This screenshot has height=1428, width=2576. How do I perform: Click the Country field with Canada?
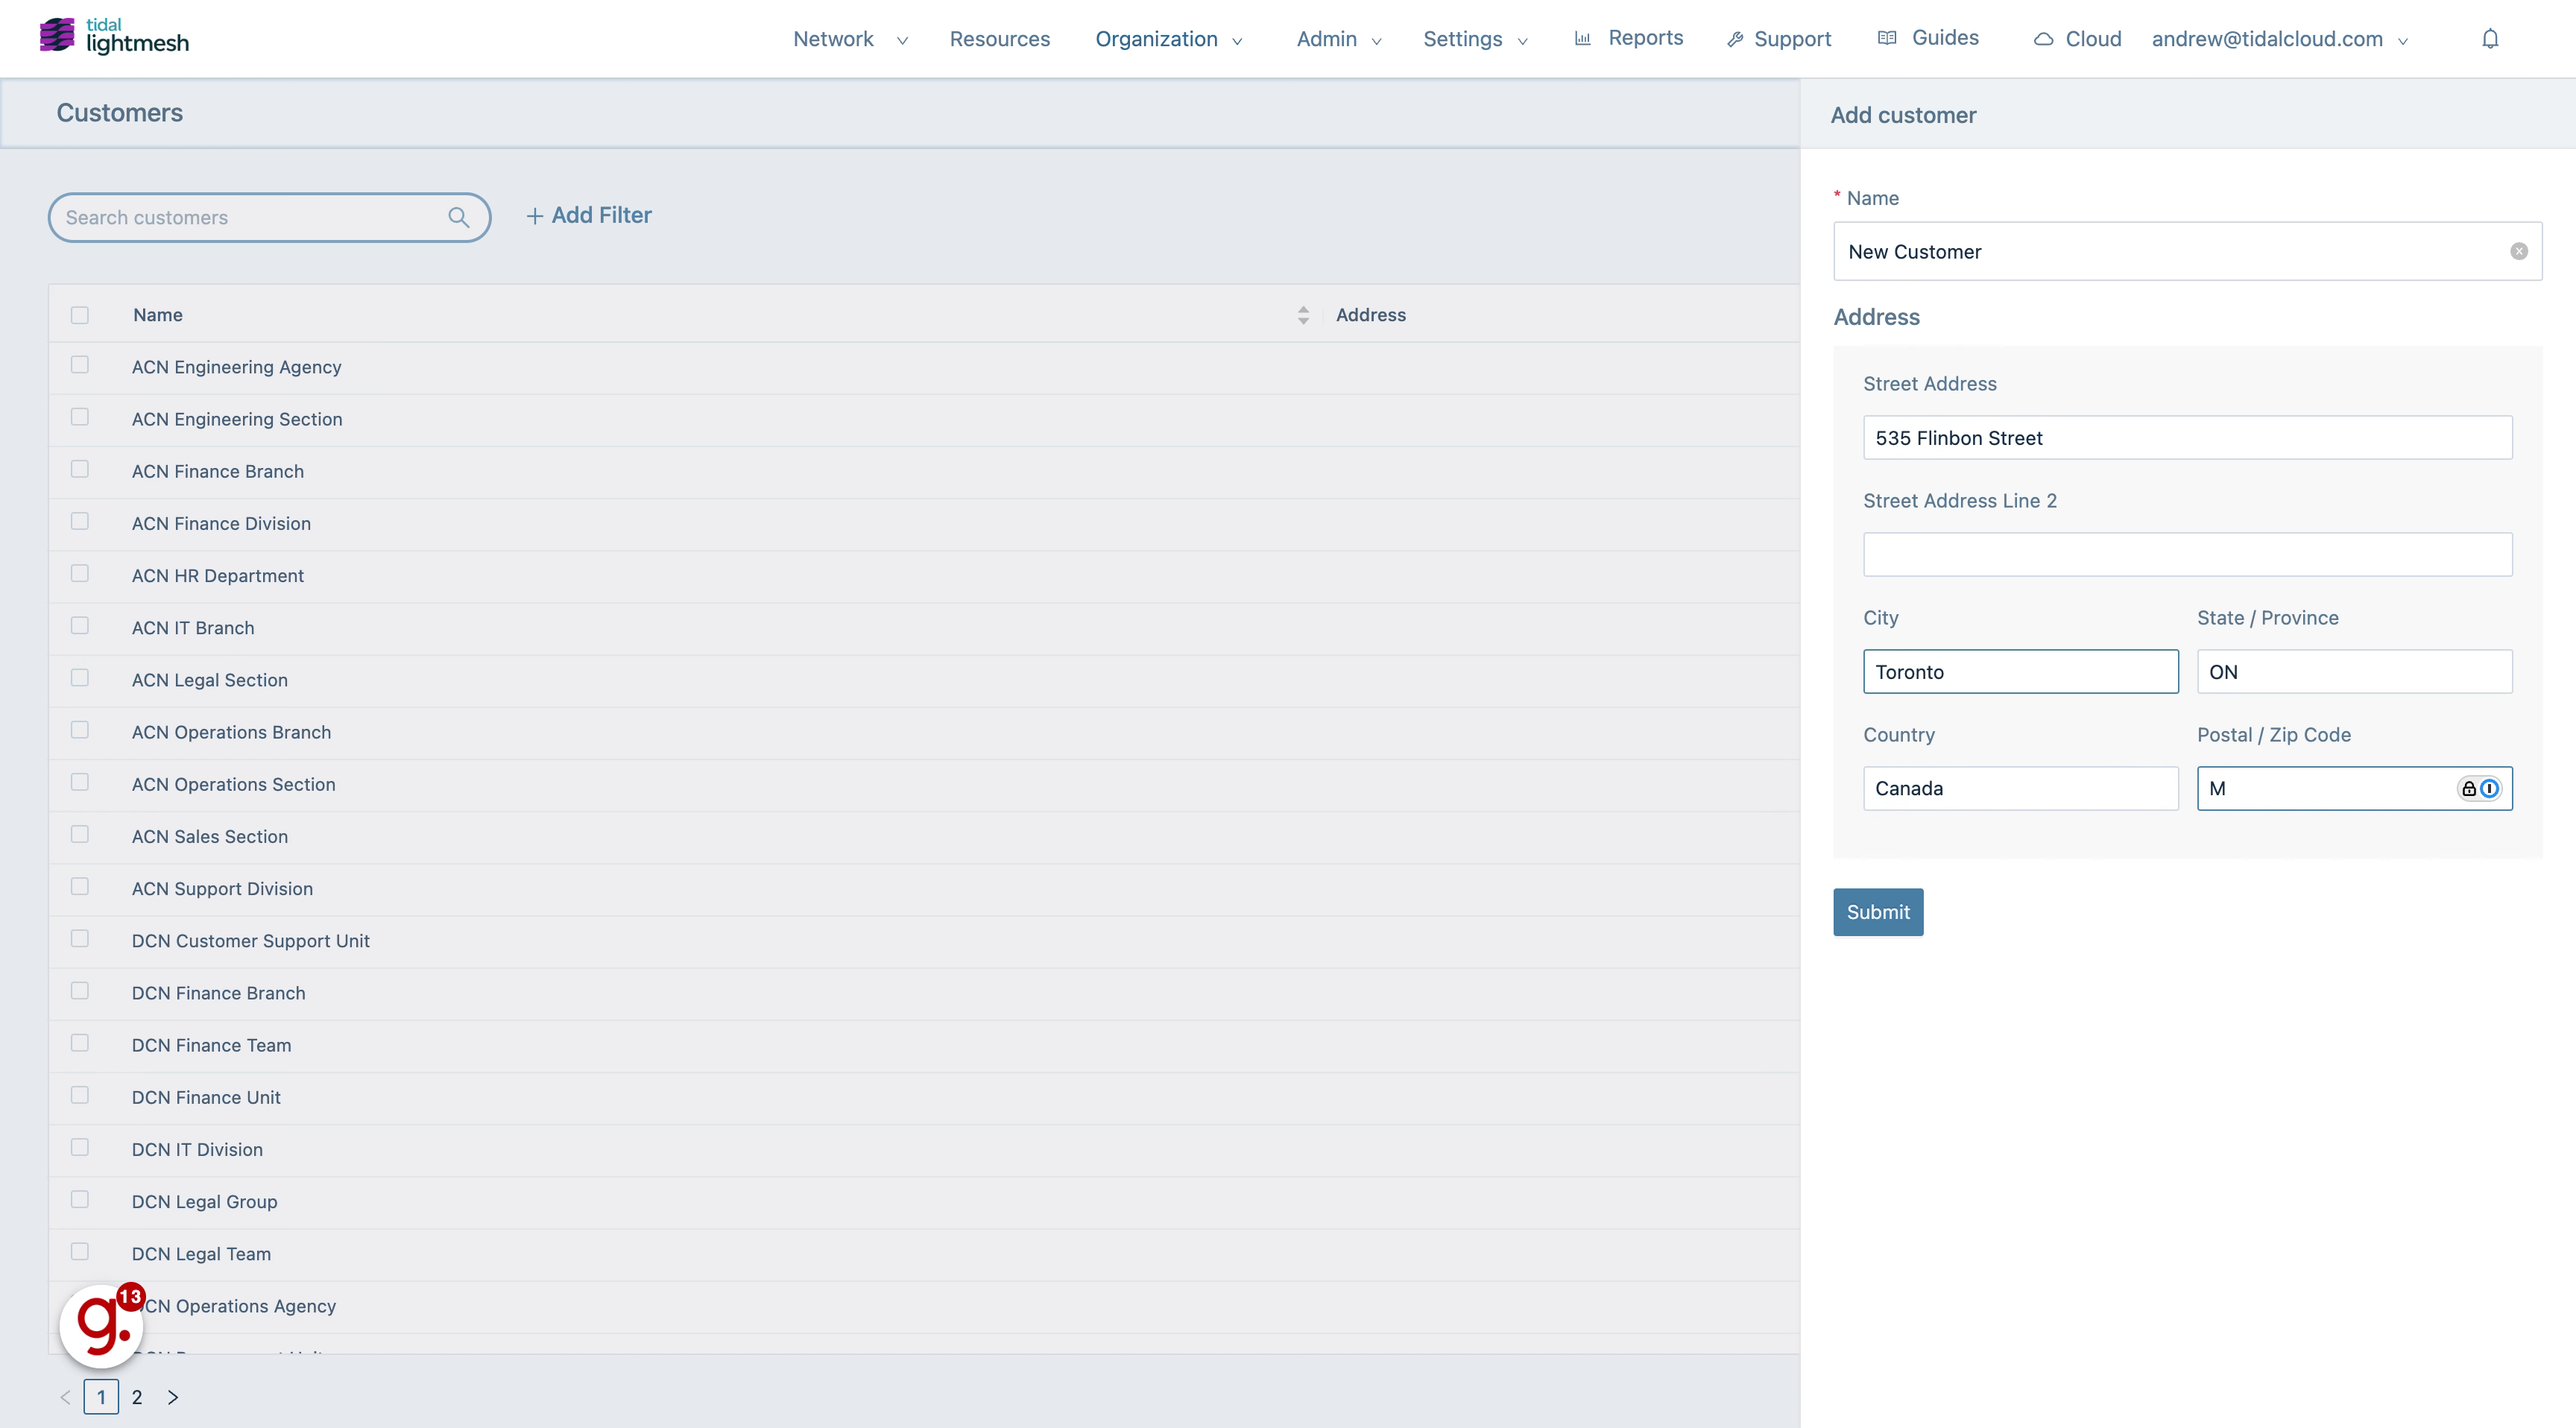2020,788
